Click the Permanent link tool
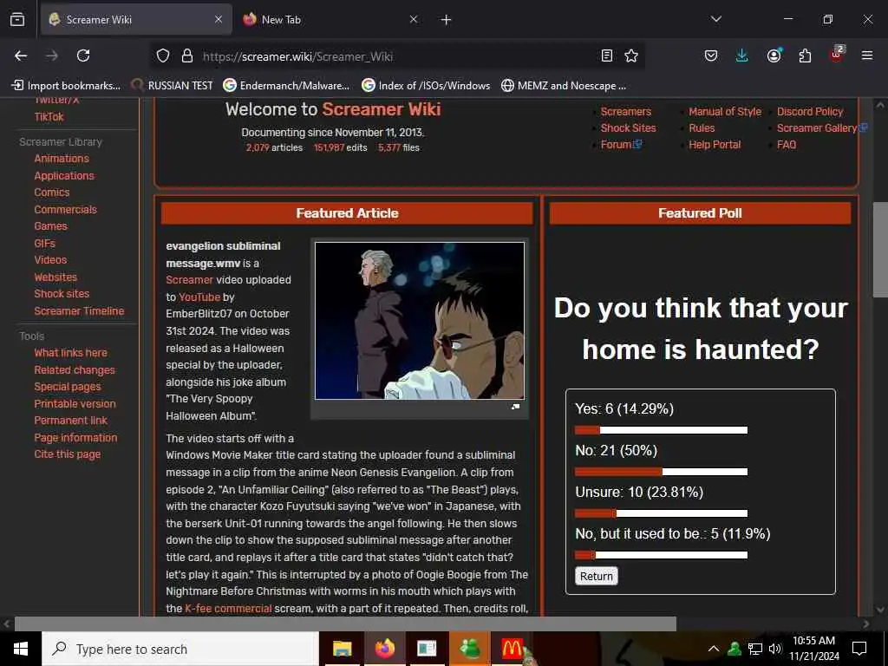888x666 pixels. 70,421
